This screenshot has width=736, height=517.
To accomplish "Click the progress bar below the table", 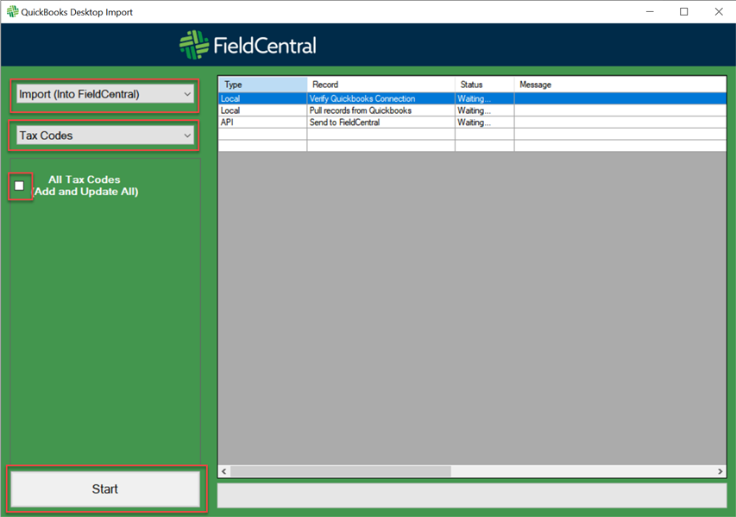I will (472, 495).
